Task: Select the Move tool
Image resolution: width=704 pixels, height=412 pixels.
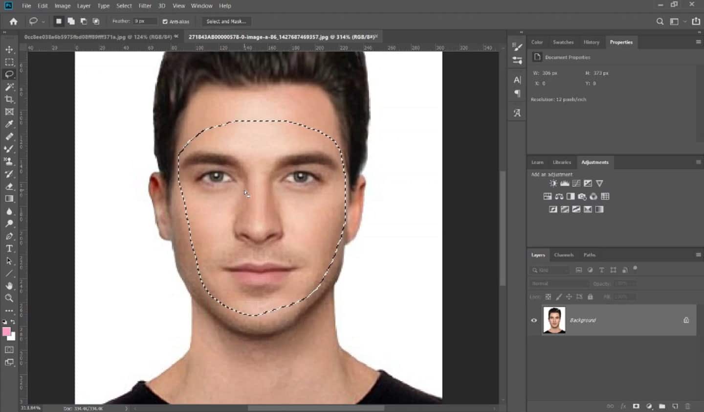Action: pyautogui.click(x=9, y=49)
